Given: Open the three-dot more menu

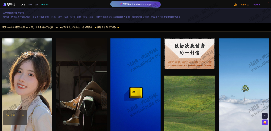Looking at the screenshot, I should (x=267, y=5).
